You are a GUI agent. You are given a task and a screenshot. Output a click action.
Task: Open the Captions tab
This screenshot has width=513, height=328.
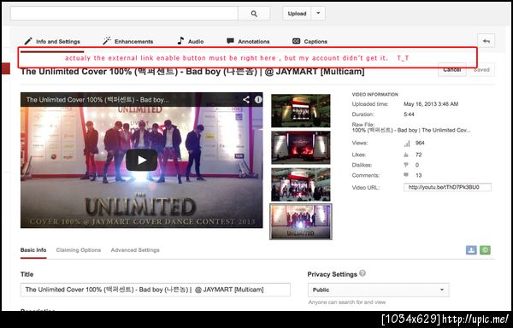pyautogui.click(x=310, y=42)
